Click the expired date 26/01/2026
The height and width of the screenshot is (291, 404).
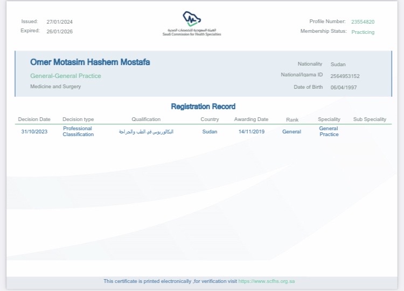pyautogui.click(x=59, y=31)
